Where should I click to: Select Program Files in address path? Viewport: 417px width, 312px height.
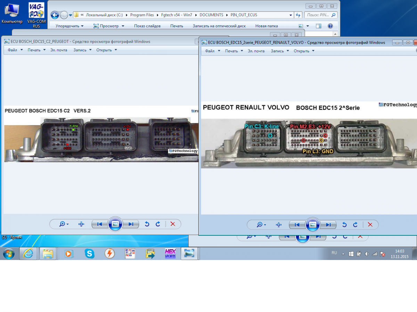coord(142,15)
